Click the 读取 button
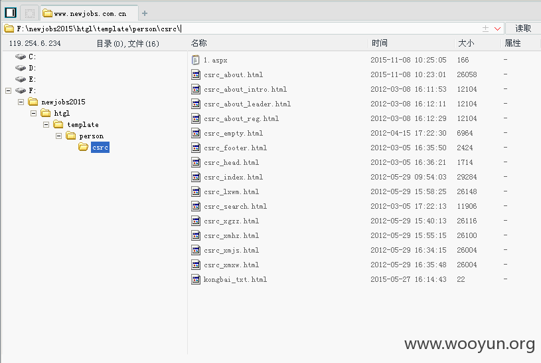 pos(522,29)
